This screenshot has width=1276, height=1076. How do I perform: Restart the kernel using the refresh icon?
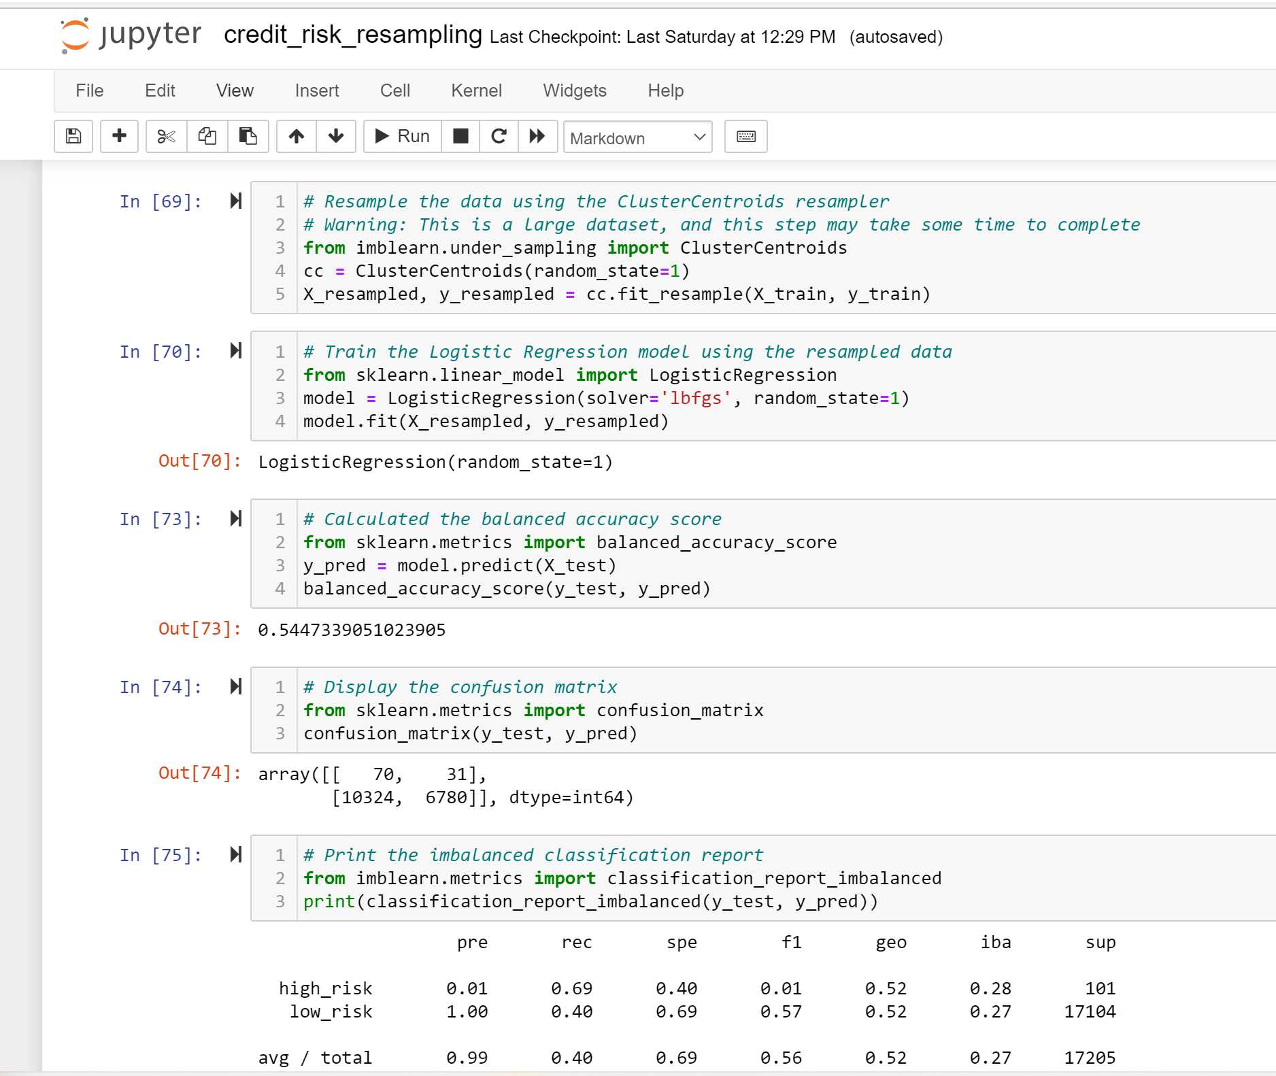point(499,136)
